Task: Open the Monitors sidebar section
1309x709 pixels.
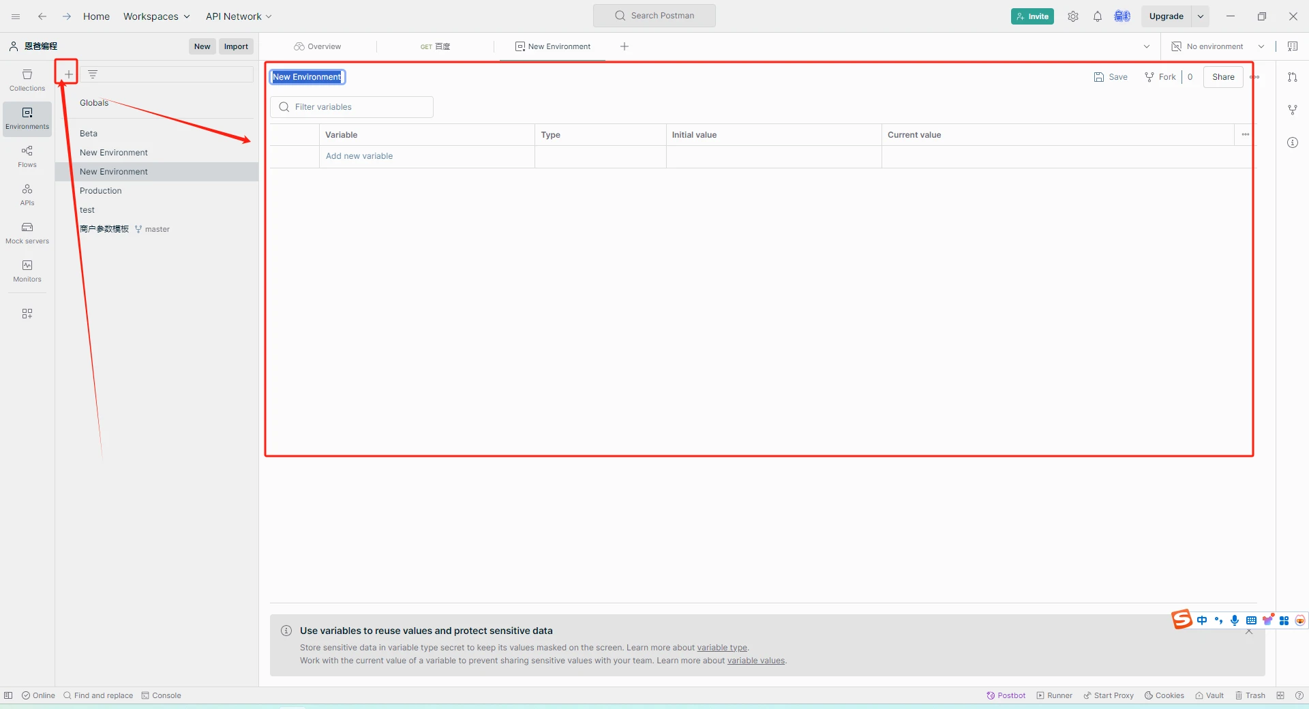Action: tap(27, 271)
